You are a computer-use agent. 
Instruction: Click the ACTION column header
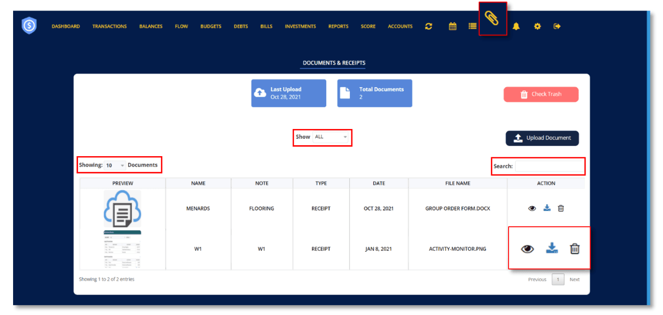tap(546, 183)
